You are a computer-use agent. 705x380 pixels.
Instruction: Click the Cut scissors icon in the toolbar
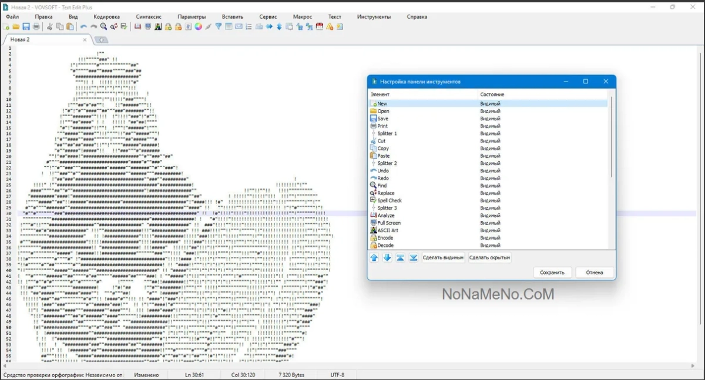(x=50, y=26)
